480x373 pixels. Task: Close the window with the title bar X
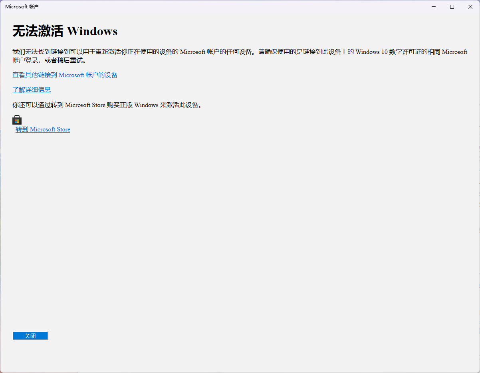[470, 7]
